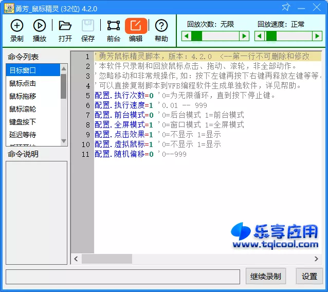Click line number 11 in gutter
This screenshot has height=292, width=328.
[x=85, y=154]
